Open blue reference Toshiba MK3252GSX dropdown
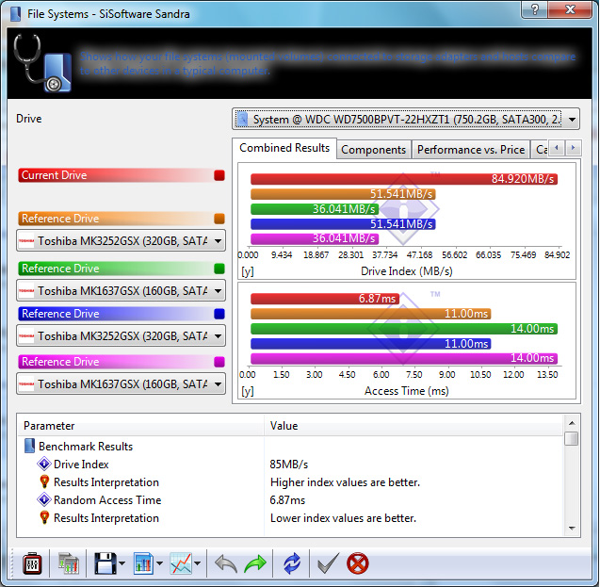The height and width of the screenshot is (587, 600). (x=121, y=336)
